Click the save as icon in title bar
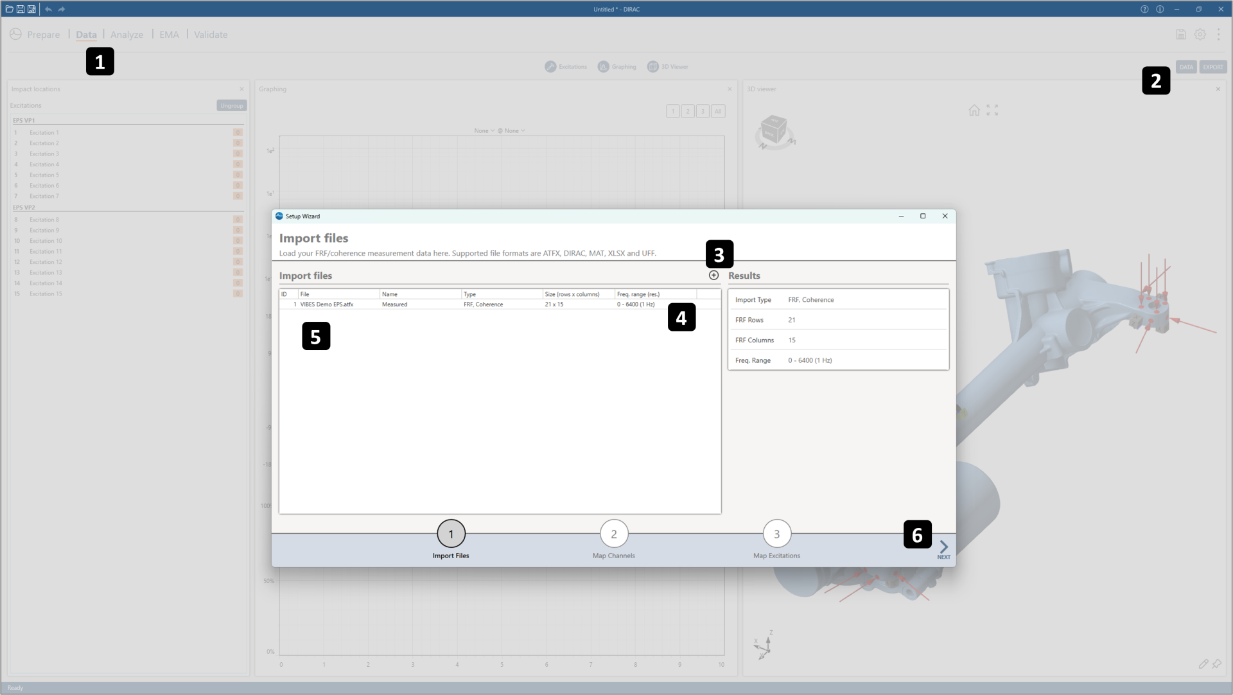 [31, 9]
